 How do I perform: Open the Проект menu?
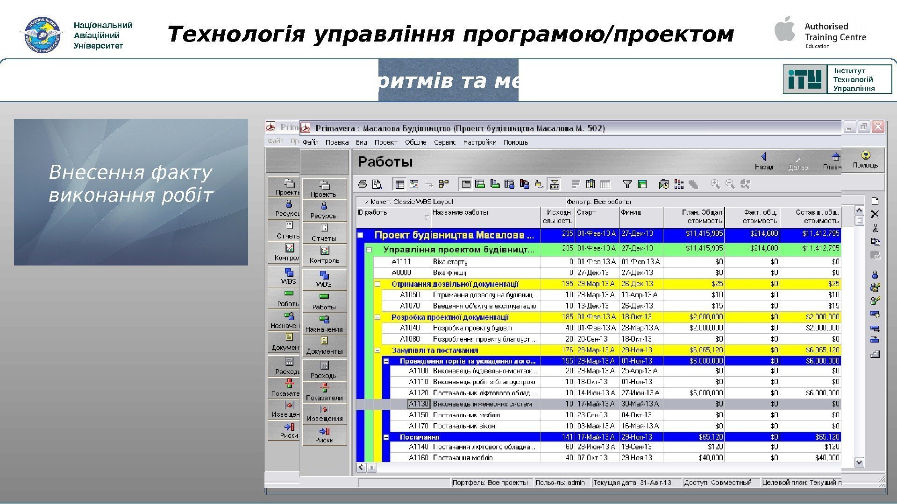coord(385,142)
